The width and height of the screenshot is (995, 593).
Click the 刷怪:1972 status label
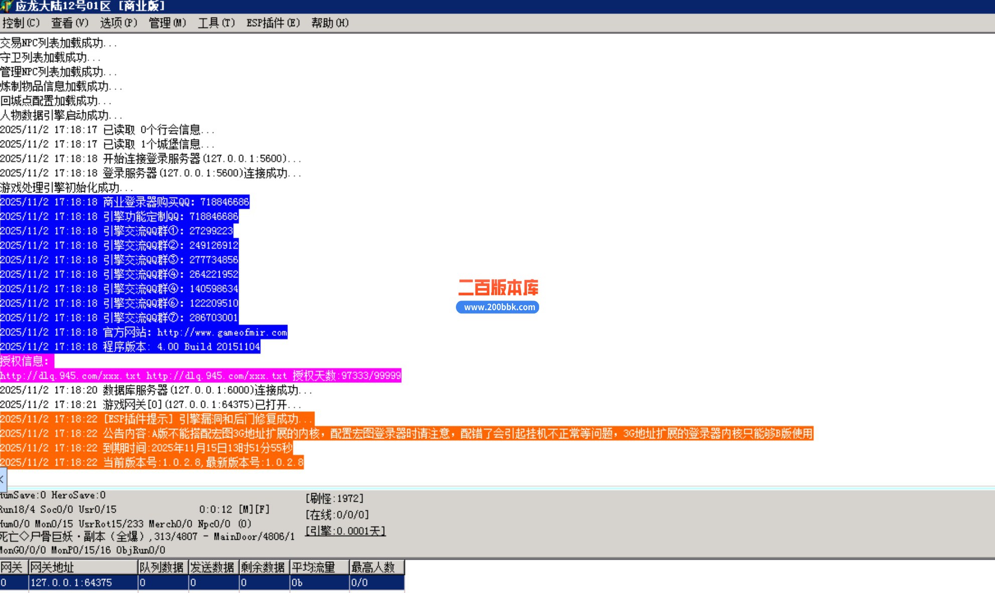(335, 499)
